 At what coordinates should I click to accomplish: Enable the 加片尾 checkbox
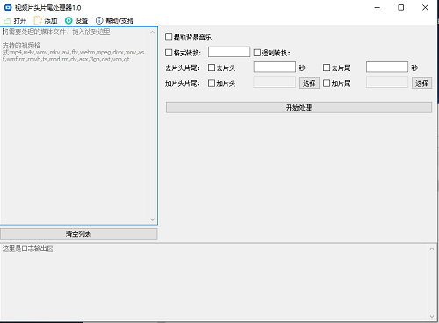(x=327, y=83)
